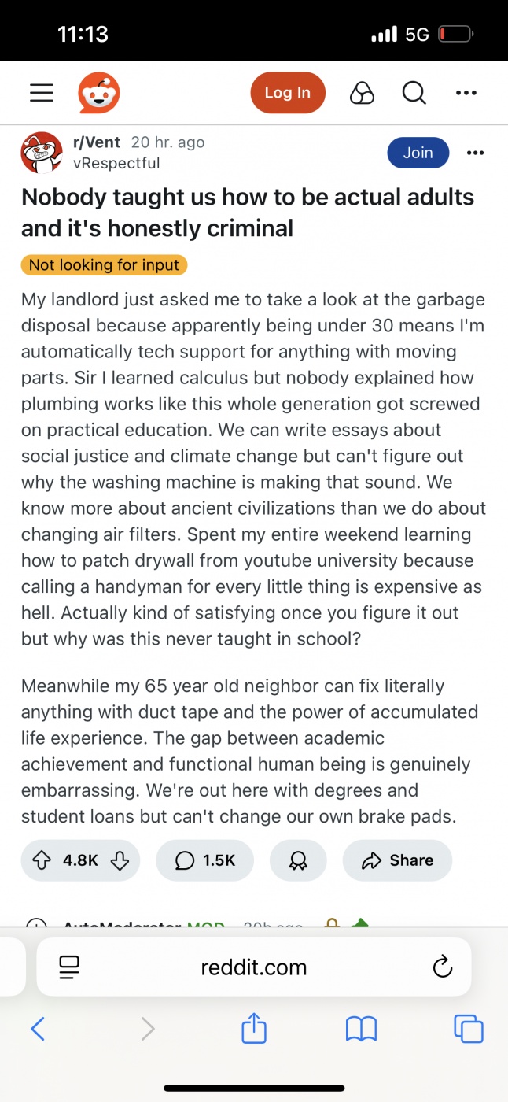Tap the reddit.com address bar
The width and height of the screenshot is (508, 1102).
point(253,967)
